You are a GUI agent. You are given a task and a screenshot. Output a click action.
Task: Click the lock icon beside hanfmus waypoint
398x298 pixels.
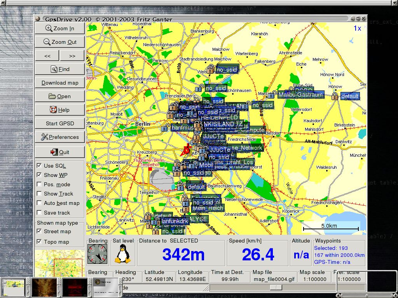164,128
